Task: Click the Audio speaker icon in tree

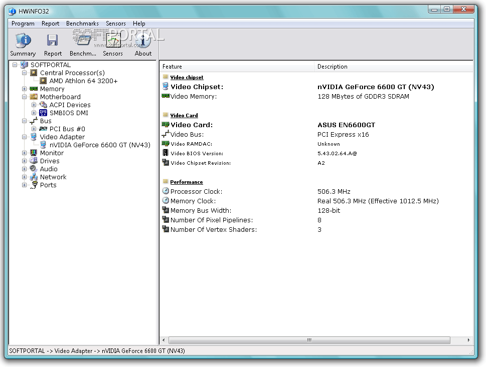Action: click(34, 169)
